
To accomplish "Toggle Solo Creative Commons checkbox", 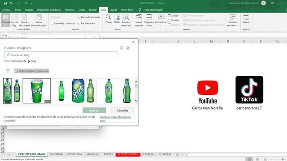I will tap(16, 71).
